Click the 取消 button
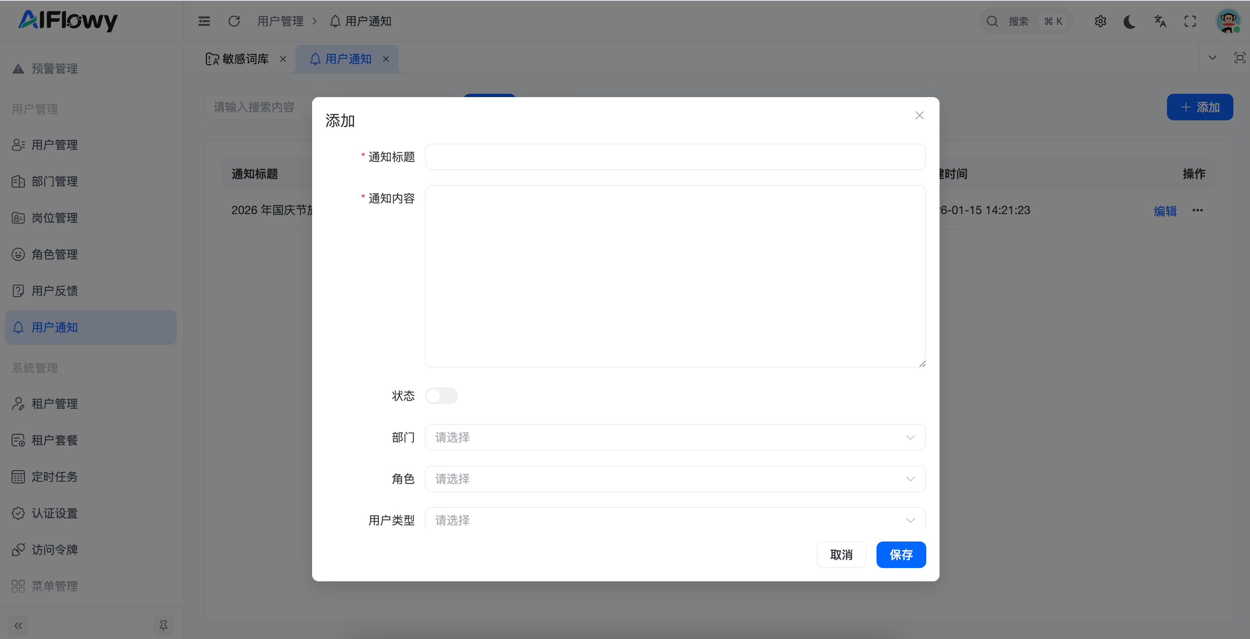 (841, 554)
